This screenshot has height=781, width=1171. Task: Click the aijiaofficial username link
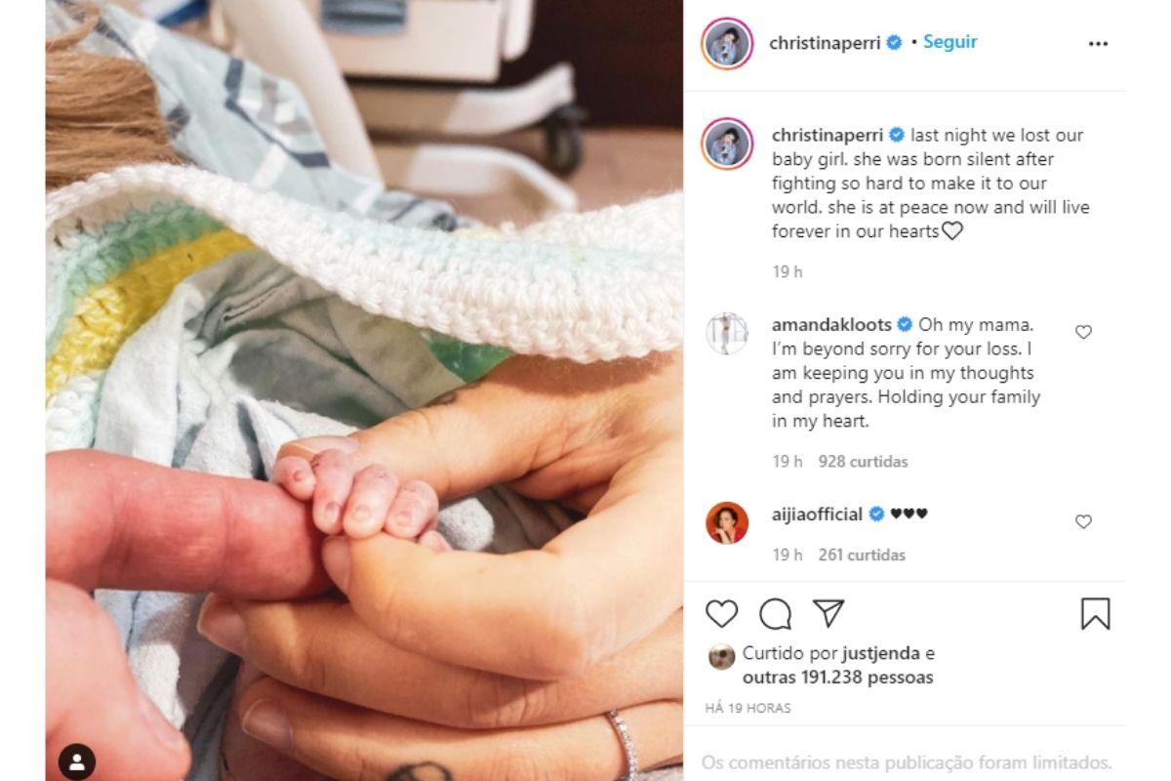[x=817, y=514]
